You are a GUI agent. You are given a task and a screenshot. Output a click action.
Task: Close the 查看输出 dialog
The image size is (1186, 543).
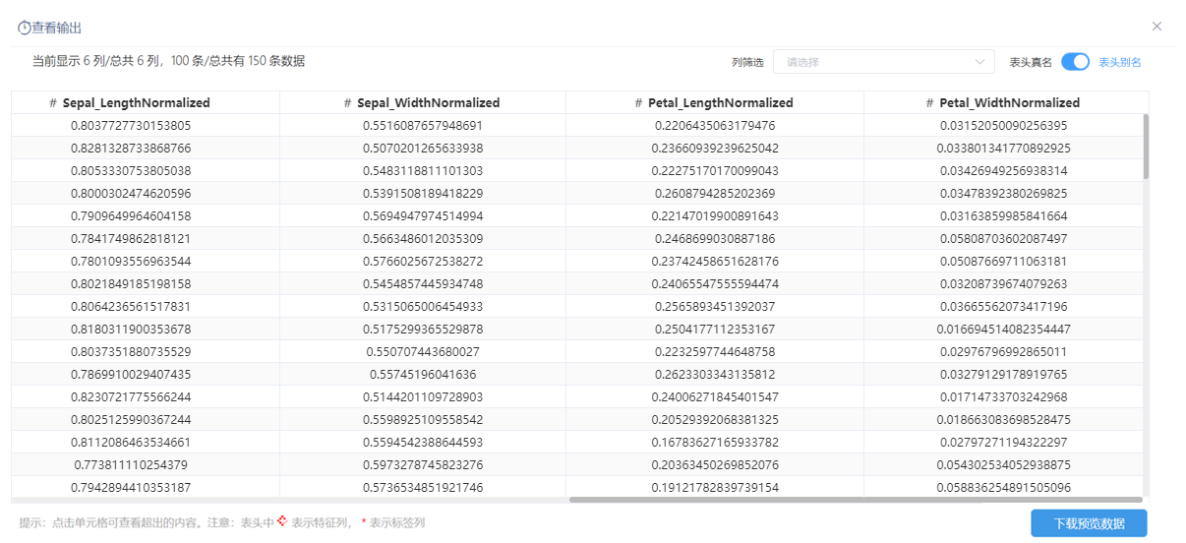coord(1156,27)
